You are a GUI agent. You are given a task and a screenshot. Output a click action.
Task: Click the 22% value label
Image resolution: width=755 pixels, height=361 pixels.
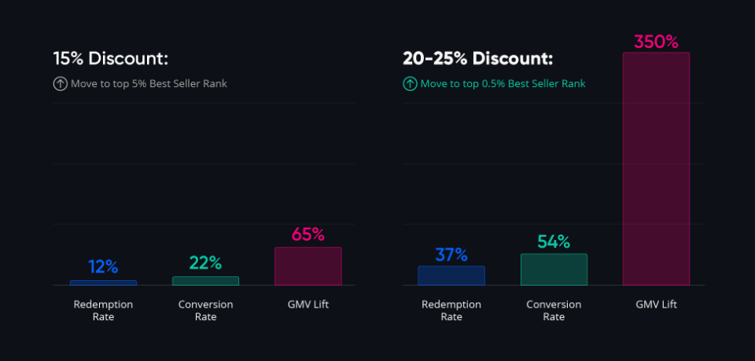pyautogui.click(x=205, y=263)
